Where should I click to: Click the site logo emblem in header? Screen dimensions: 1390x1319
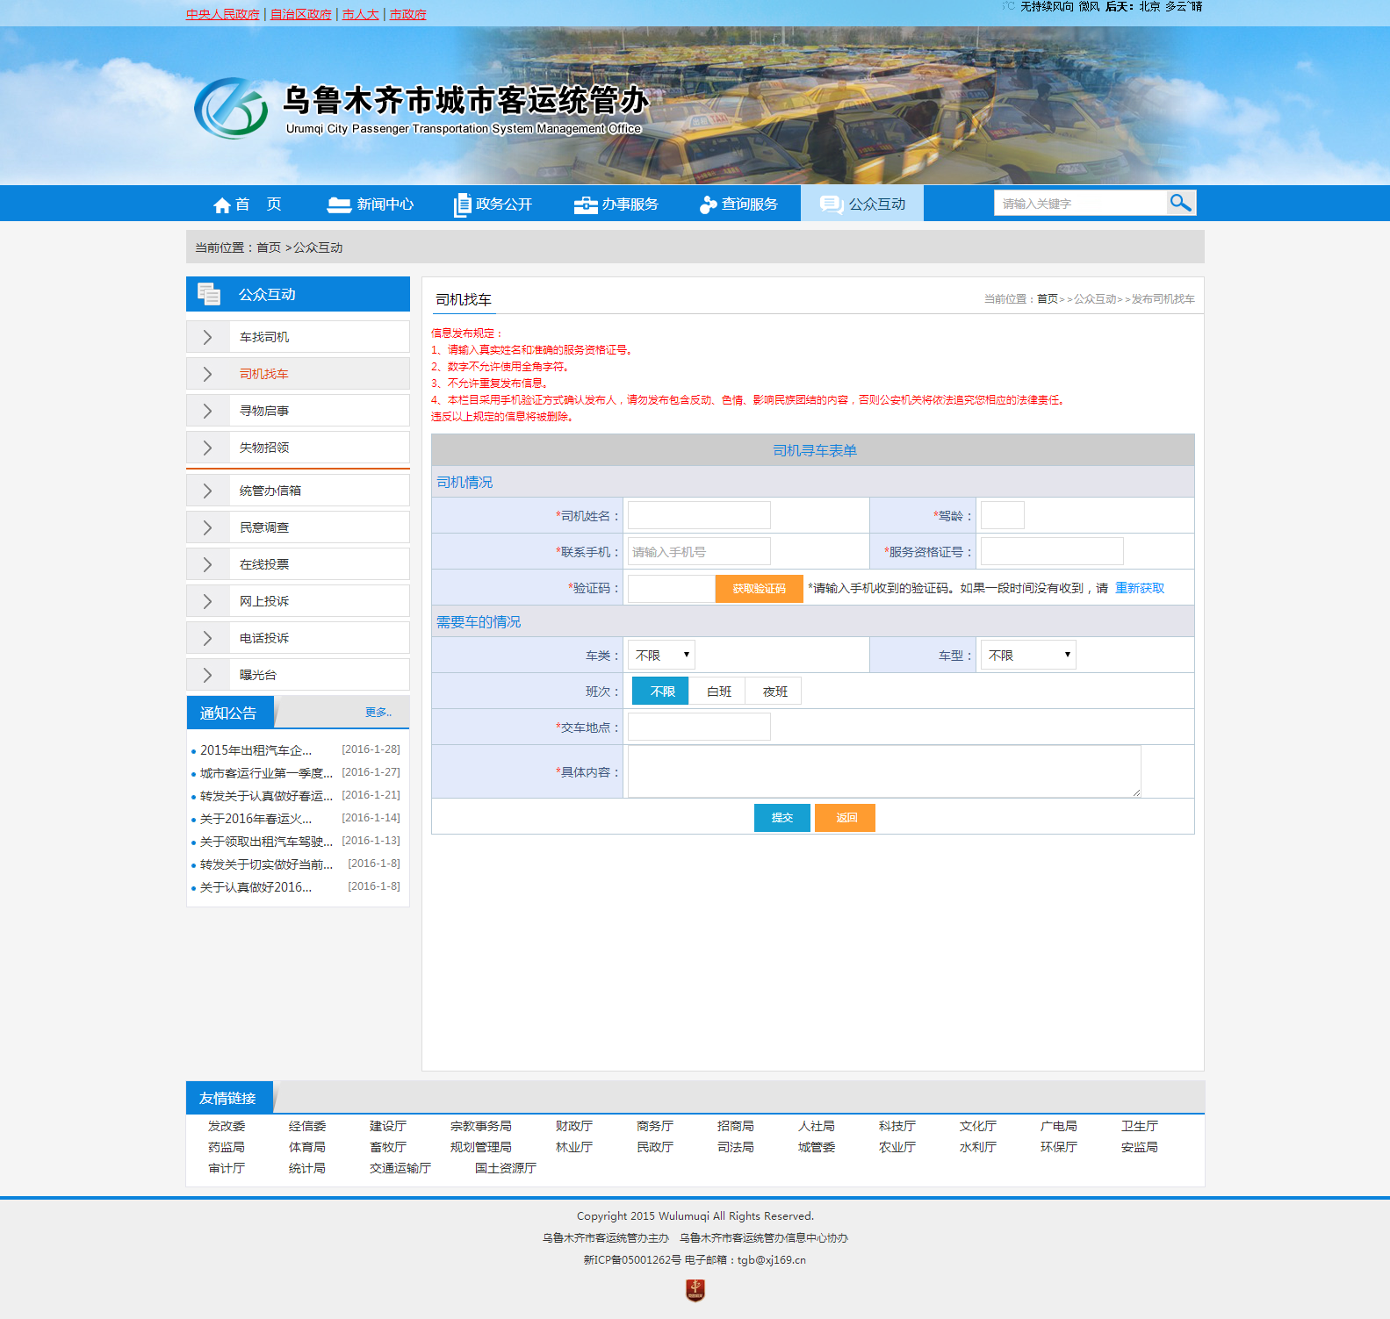click(231, 109)
